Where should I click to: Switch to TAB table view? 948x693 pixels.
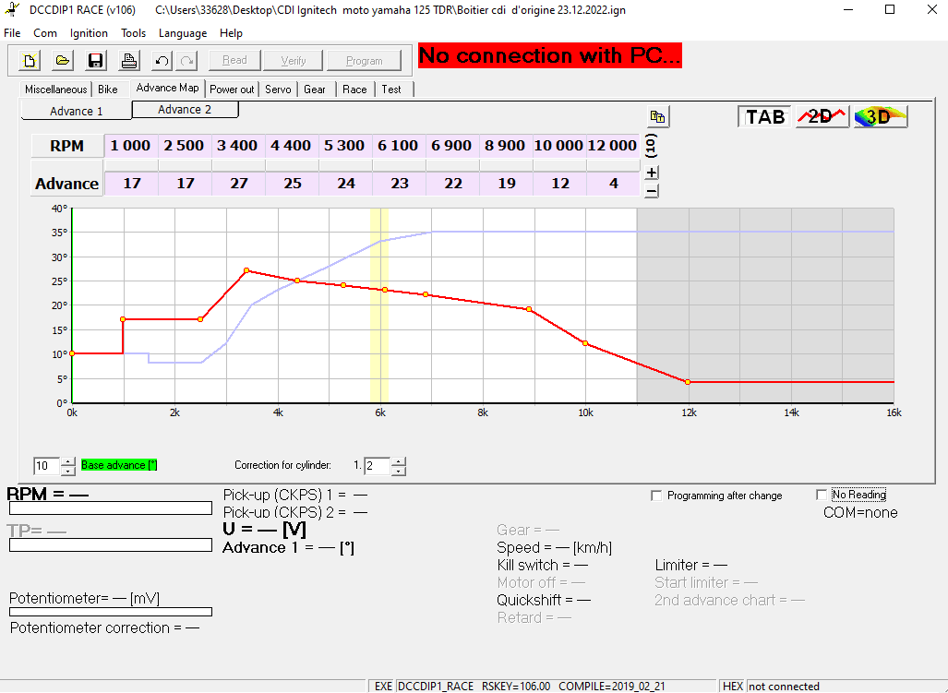765,116
